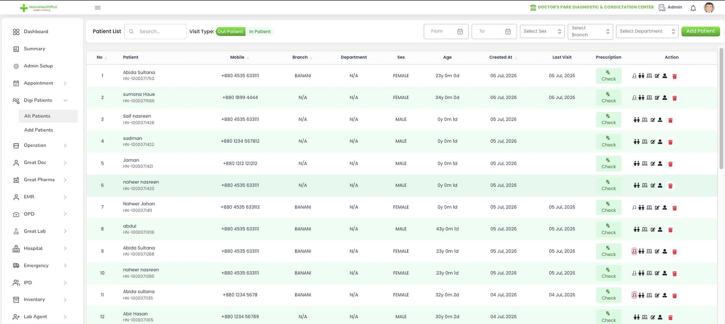Open laptop icon for Abida Sultana HN-1000071750
The image size is (725, 324).
coord(649,76)
